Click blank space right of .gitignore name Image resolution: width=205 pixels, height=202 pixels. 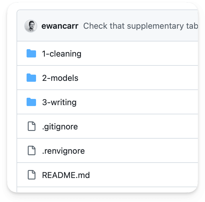(x=139, y=126)
